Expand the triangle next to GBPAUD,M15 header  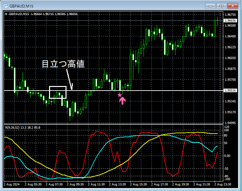click(x=6, y=14)
